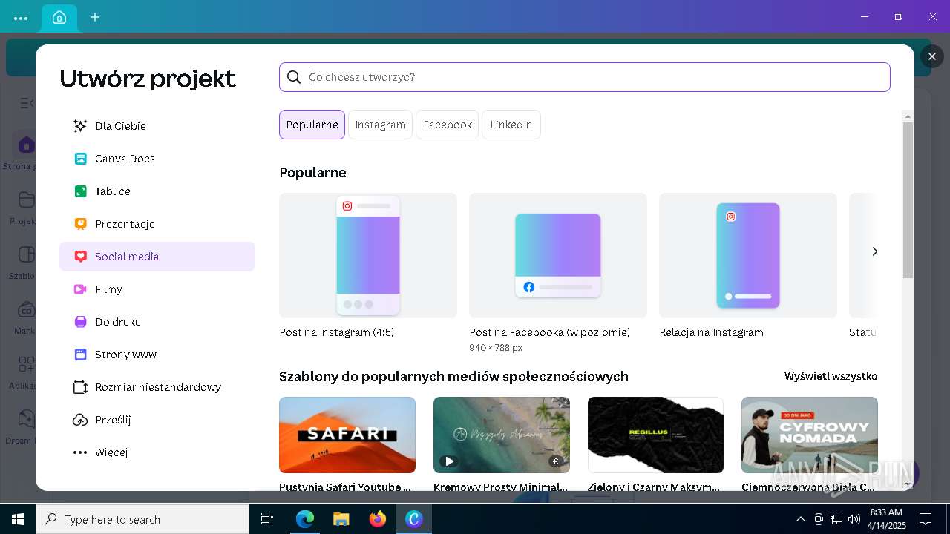Click the pink Filmy video icon

80,289
